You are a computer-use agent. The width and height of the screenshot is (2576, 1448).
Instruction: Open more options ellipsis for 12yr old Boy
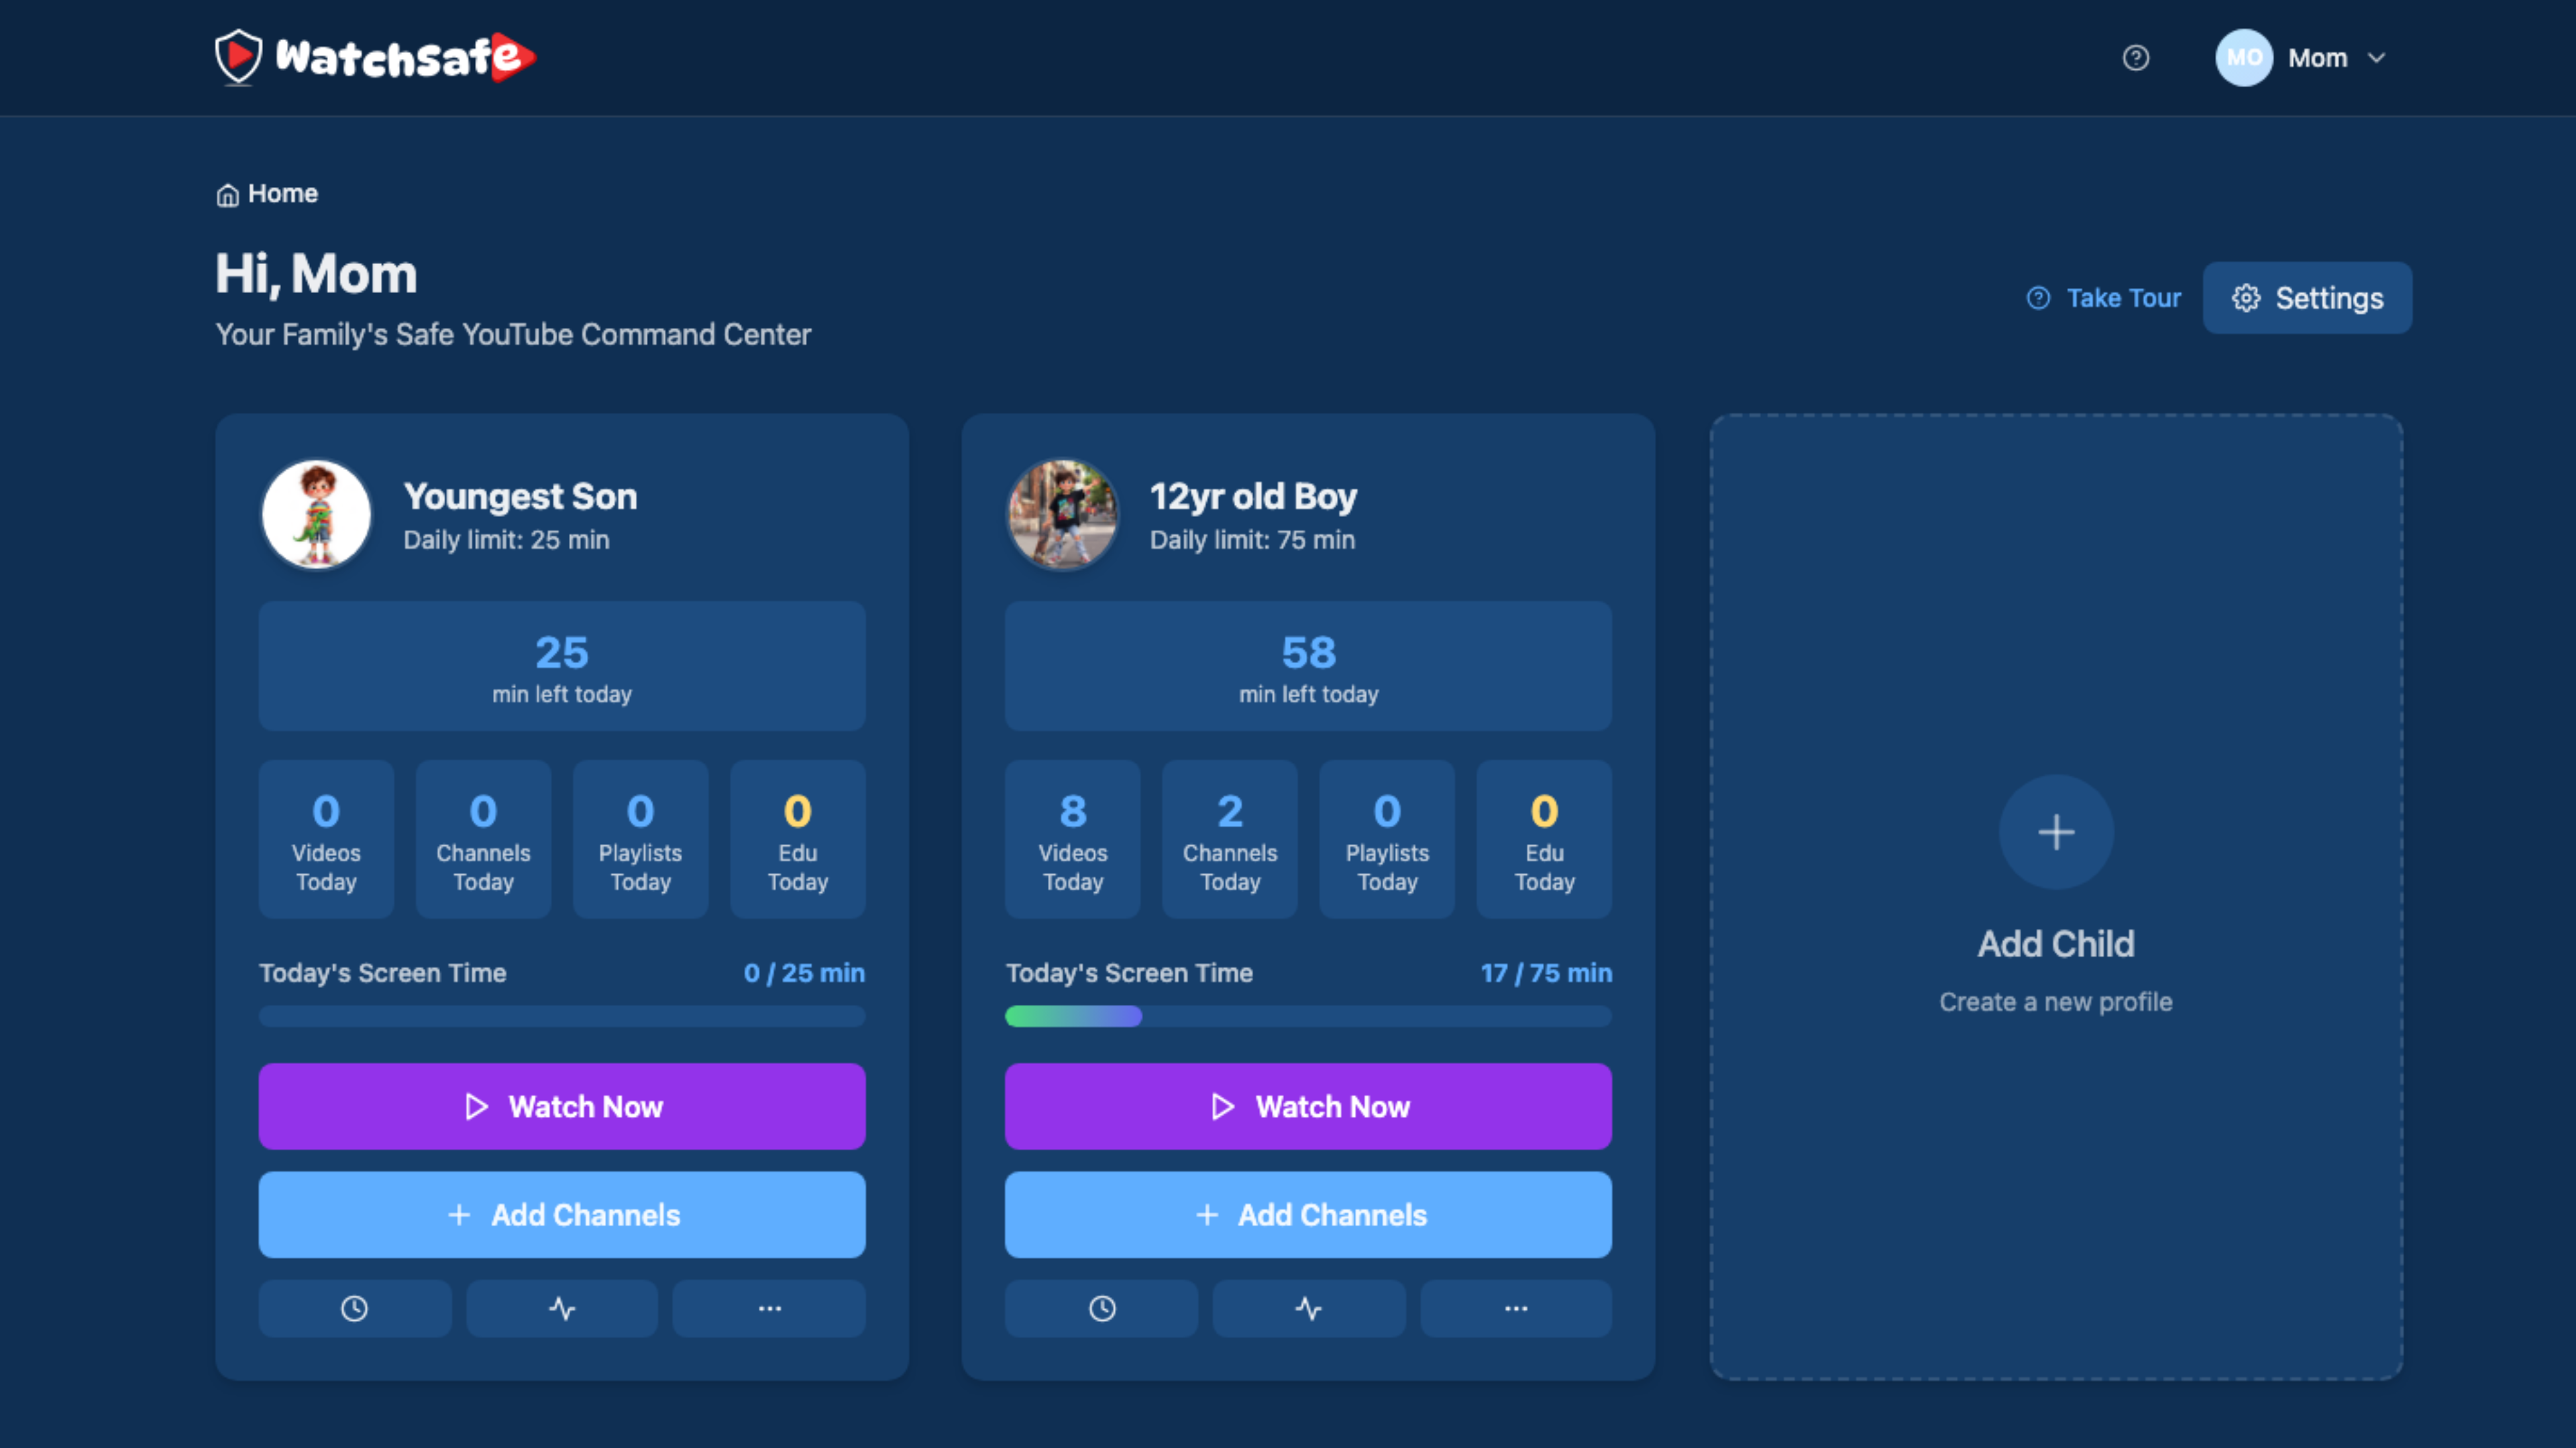tap(1516, 1308)
